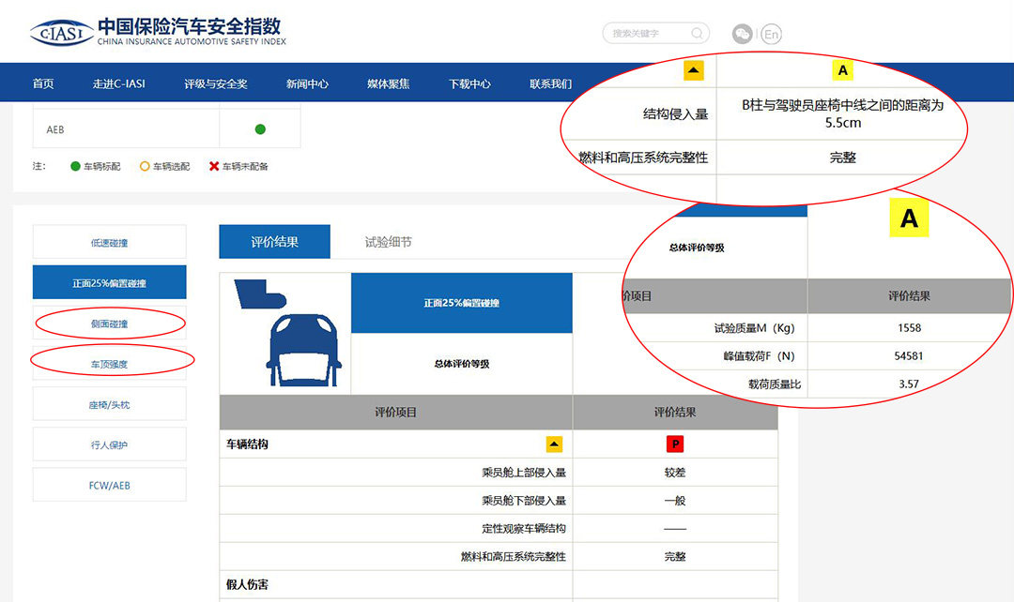
Task: Click the blue car offset crash illustration
Action: pyautogui.click(x=284, y=334)
